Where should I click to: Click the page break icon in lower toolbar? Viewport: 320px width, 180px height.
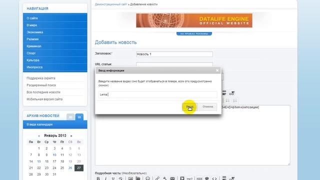pyautogui.click(x=224, y=178)
